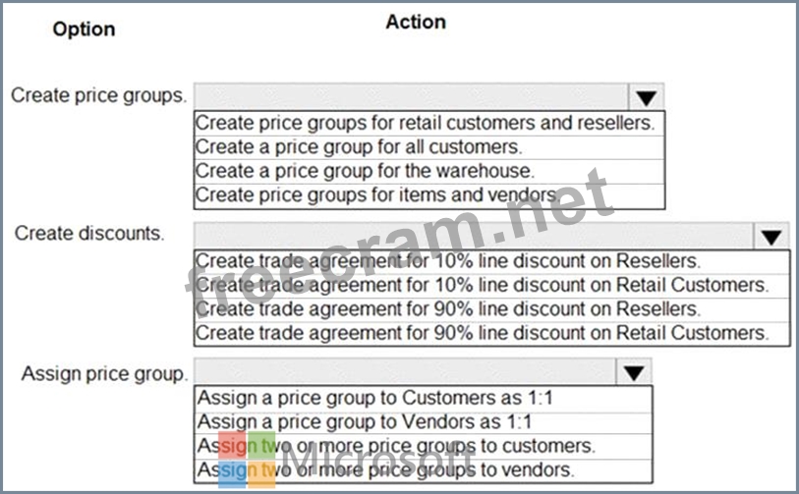Open the Assign price group dropdown arrow
Viewport: 799px width, 494px height.
click(x=634, y=373)
